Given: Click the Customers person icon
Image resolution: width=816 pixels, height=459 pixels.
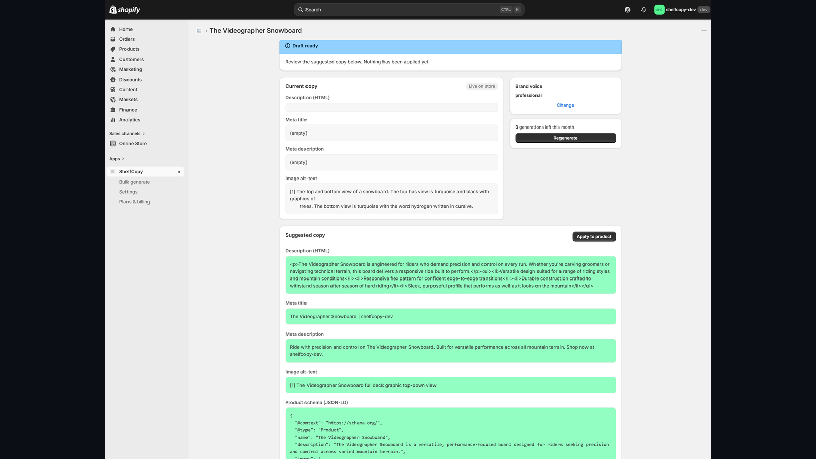Looking at the screenshot, I should pyautogui.click(x=113, y=59).
